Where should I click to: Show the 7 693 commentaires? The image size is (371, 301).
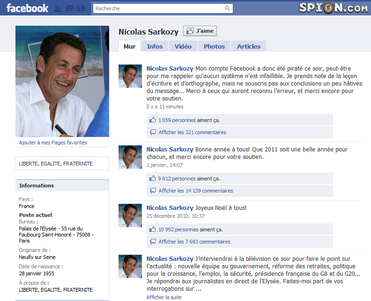(x=194, y=242)
